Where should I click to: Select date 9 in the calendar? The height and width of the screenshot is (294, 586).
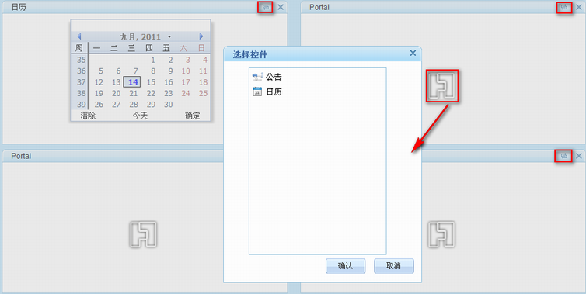pyautogui.click(x=170, y=71)
